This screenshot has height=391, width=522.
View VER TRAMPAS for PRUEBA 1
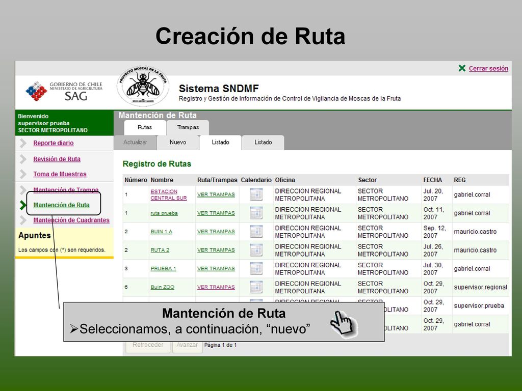coord(216,269)
